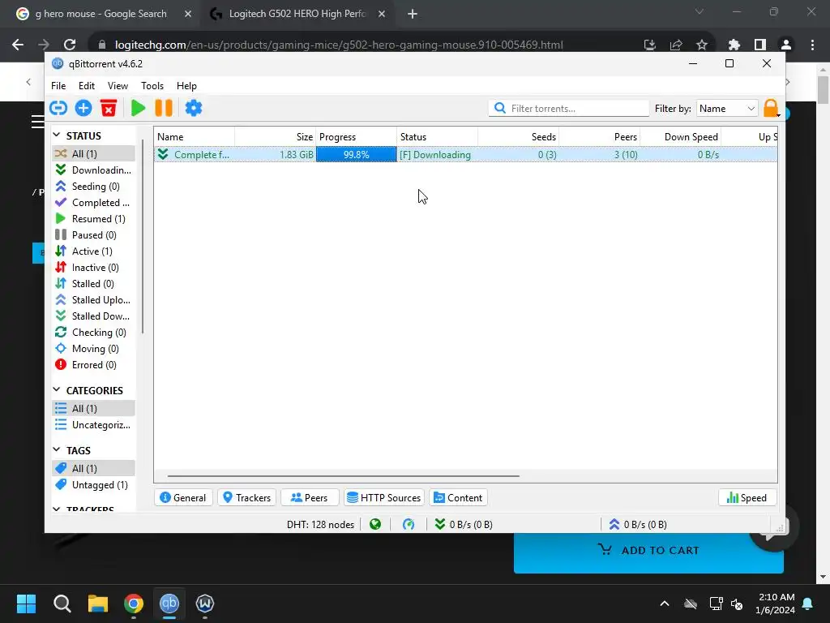Image resolution: width=830 pixels, height=623 pixels.
Task: Select the Errored (0) filter
Action: (93, 365)
